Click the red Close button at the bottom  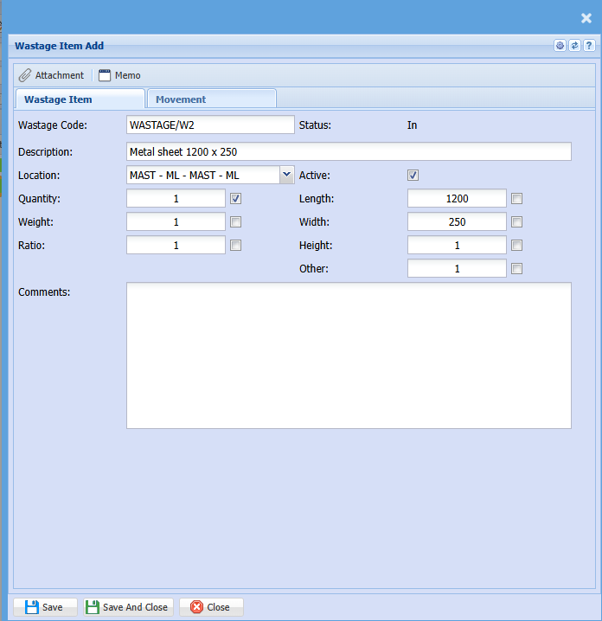(211, 607)
